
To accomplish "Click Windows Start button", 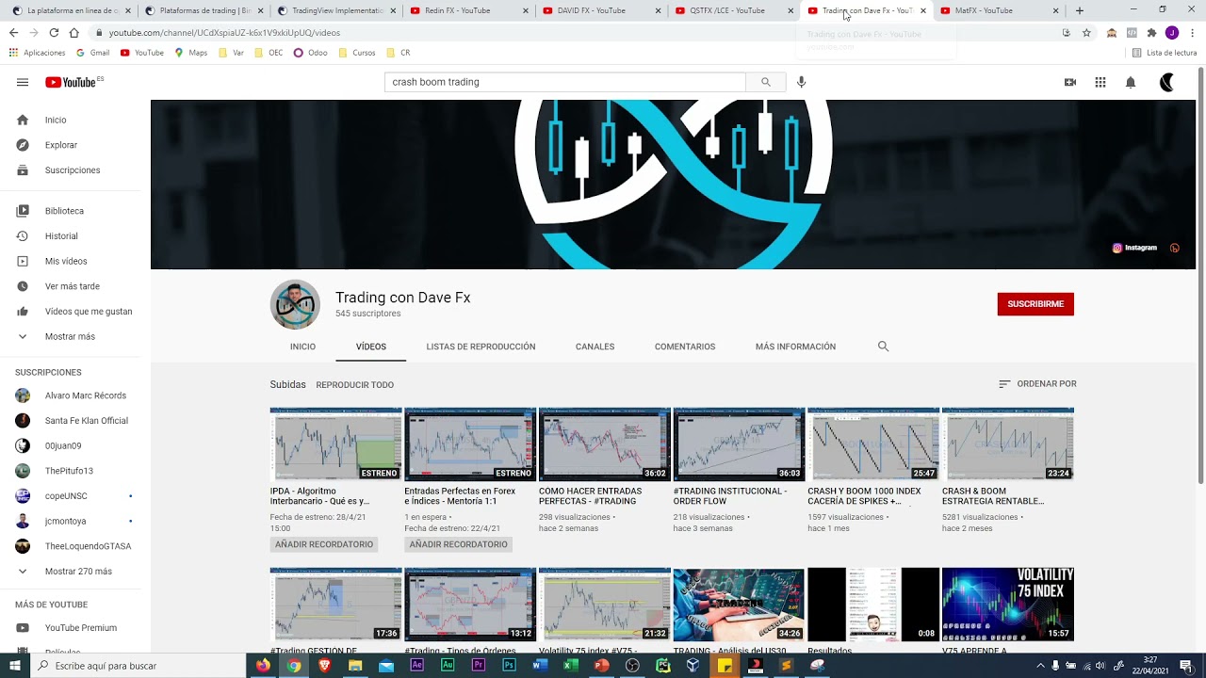I will pos(14,665).
